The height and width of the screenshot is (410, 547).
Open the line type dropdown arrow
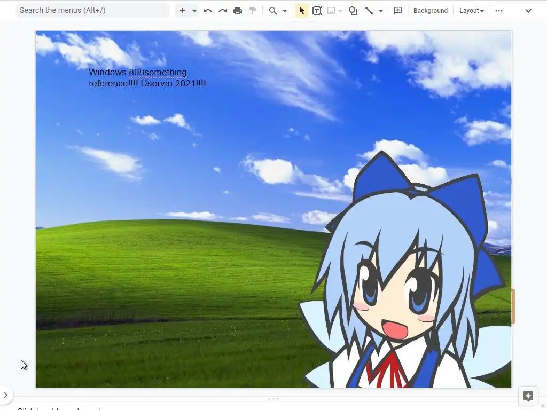tap(381, 11)
